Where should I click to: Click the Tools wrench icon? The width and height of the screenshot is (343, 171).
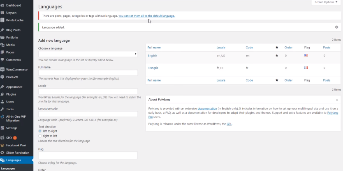pyautogui.click(x=2, y=109)
